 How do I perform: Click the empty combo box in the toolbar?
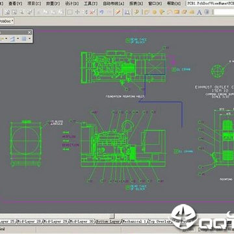pyautogui.click(x=224, y=12)
